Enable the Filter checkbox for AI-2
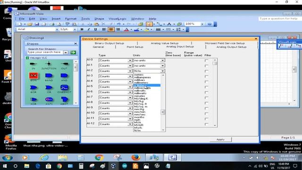The width and height of the screenshot is (302, 170). [x=206, y=71]
